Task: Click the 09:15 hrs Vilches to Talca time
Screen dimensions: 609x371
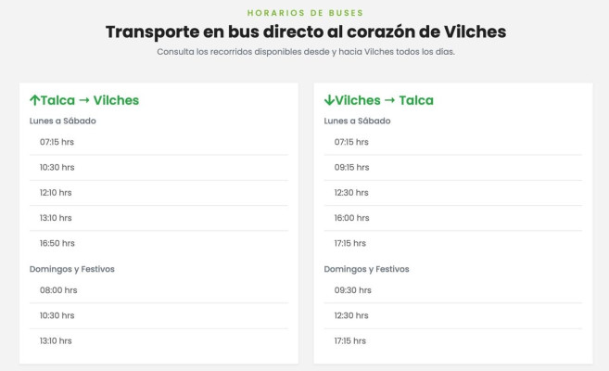Action: pyautogui.click(x=453, y=168)
